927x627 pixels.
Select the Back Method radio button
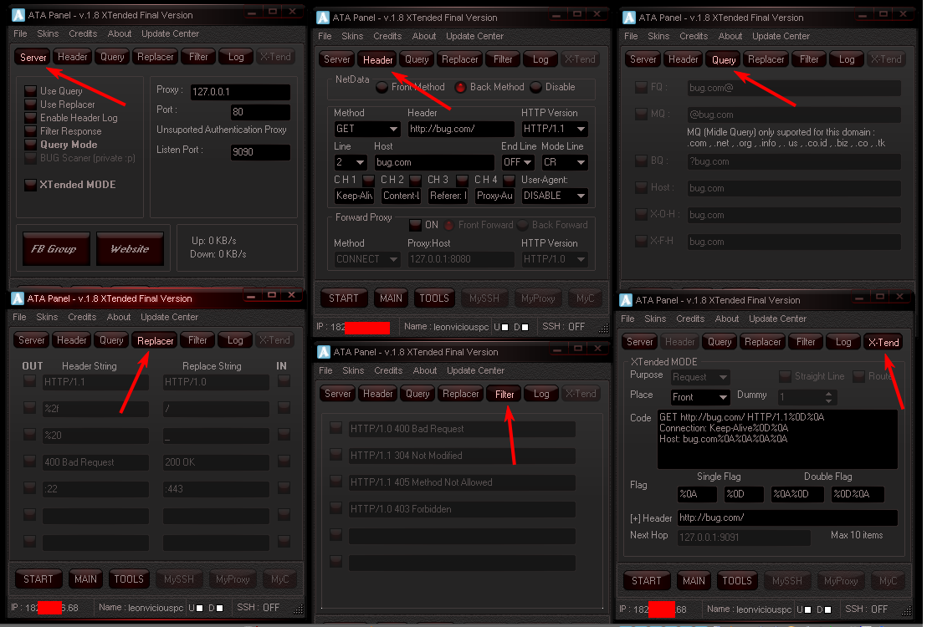point(460,86)
